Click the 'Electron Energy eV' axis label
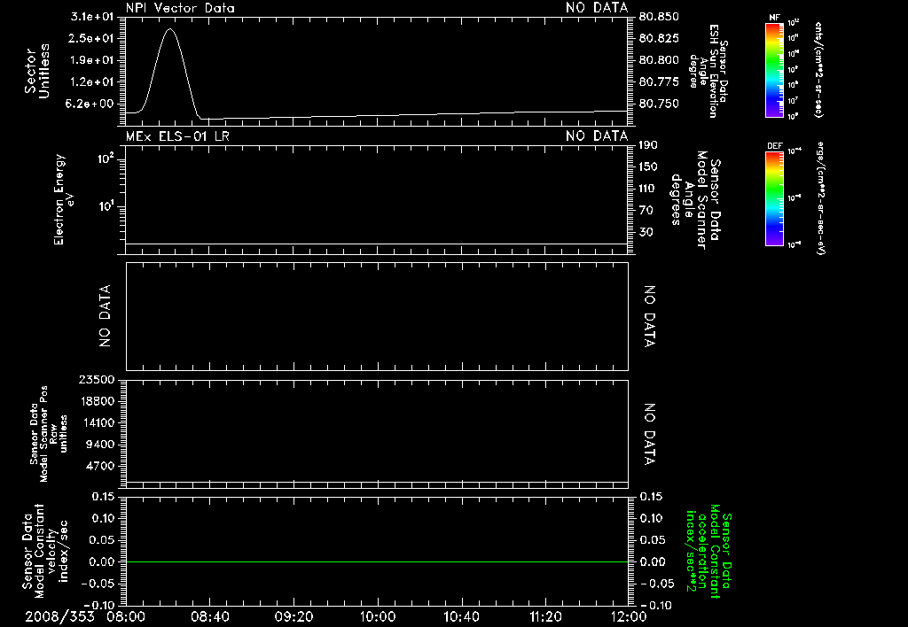This screenshot has height=627, width=908. [x=64, y=199]
